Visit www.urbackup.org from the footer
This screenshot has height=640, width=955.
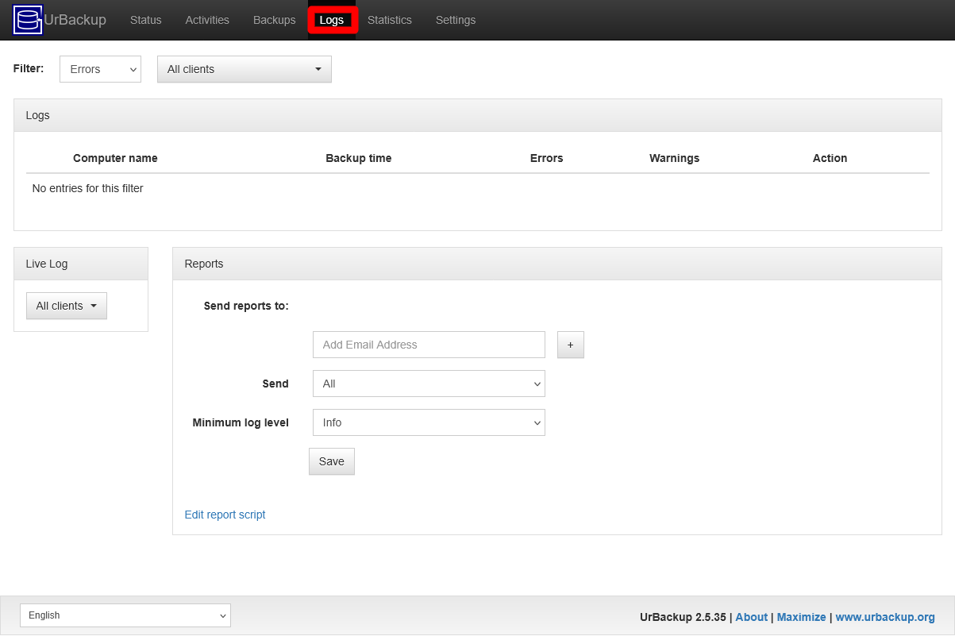click(885, 617)
